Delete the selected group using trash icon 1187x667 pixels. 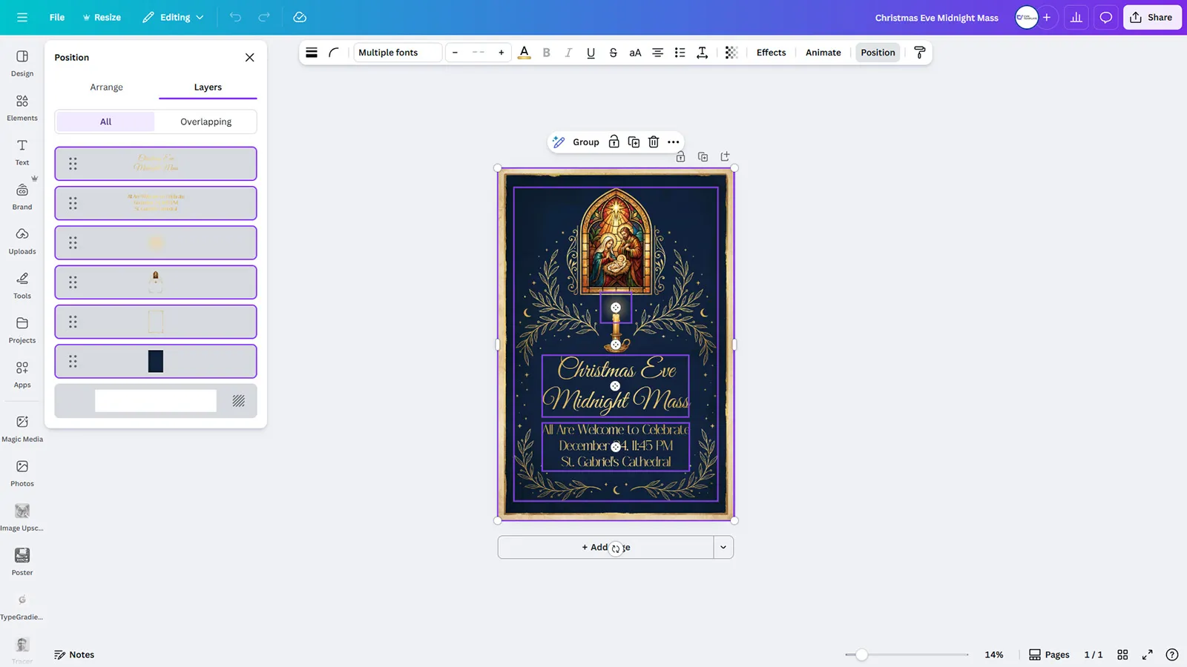click(x=653, y=142)
